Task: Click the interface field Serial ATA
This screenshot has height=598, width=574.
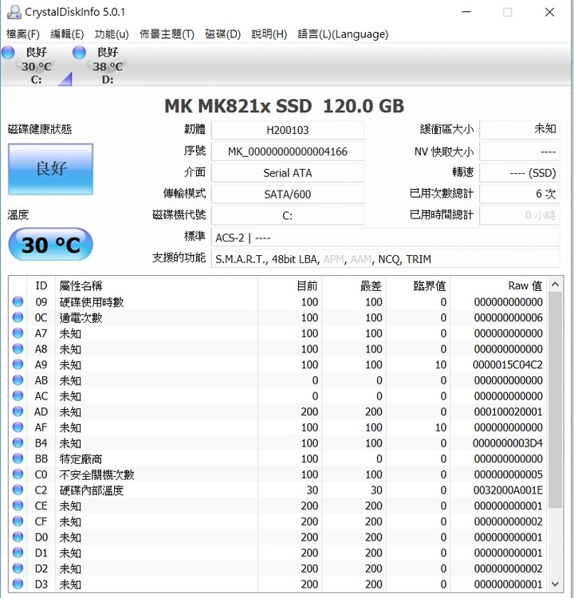Action: click(x=288, y=173)
